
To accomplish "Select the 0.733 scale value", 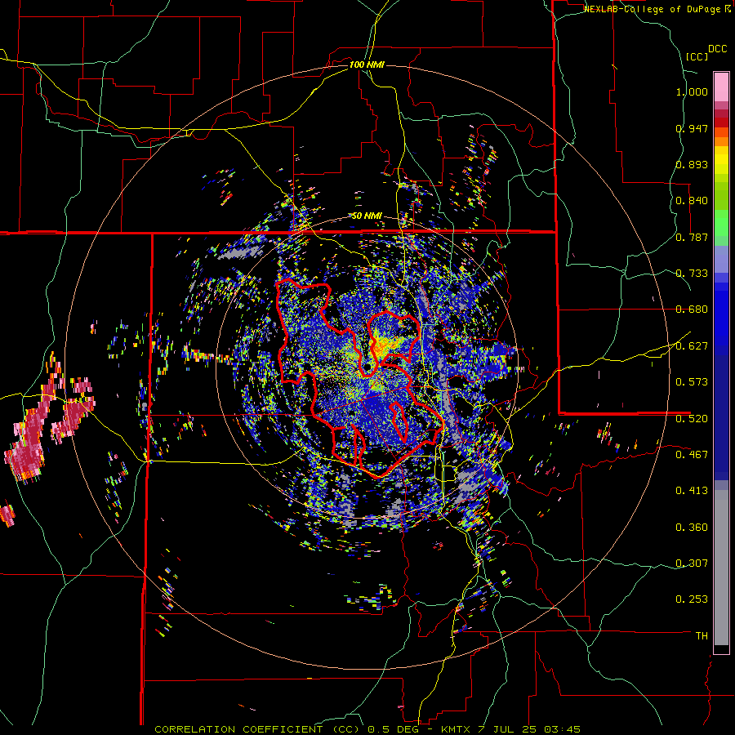I will [692, 274].
